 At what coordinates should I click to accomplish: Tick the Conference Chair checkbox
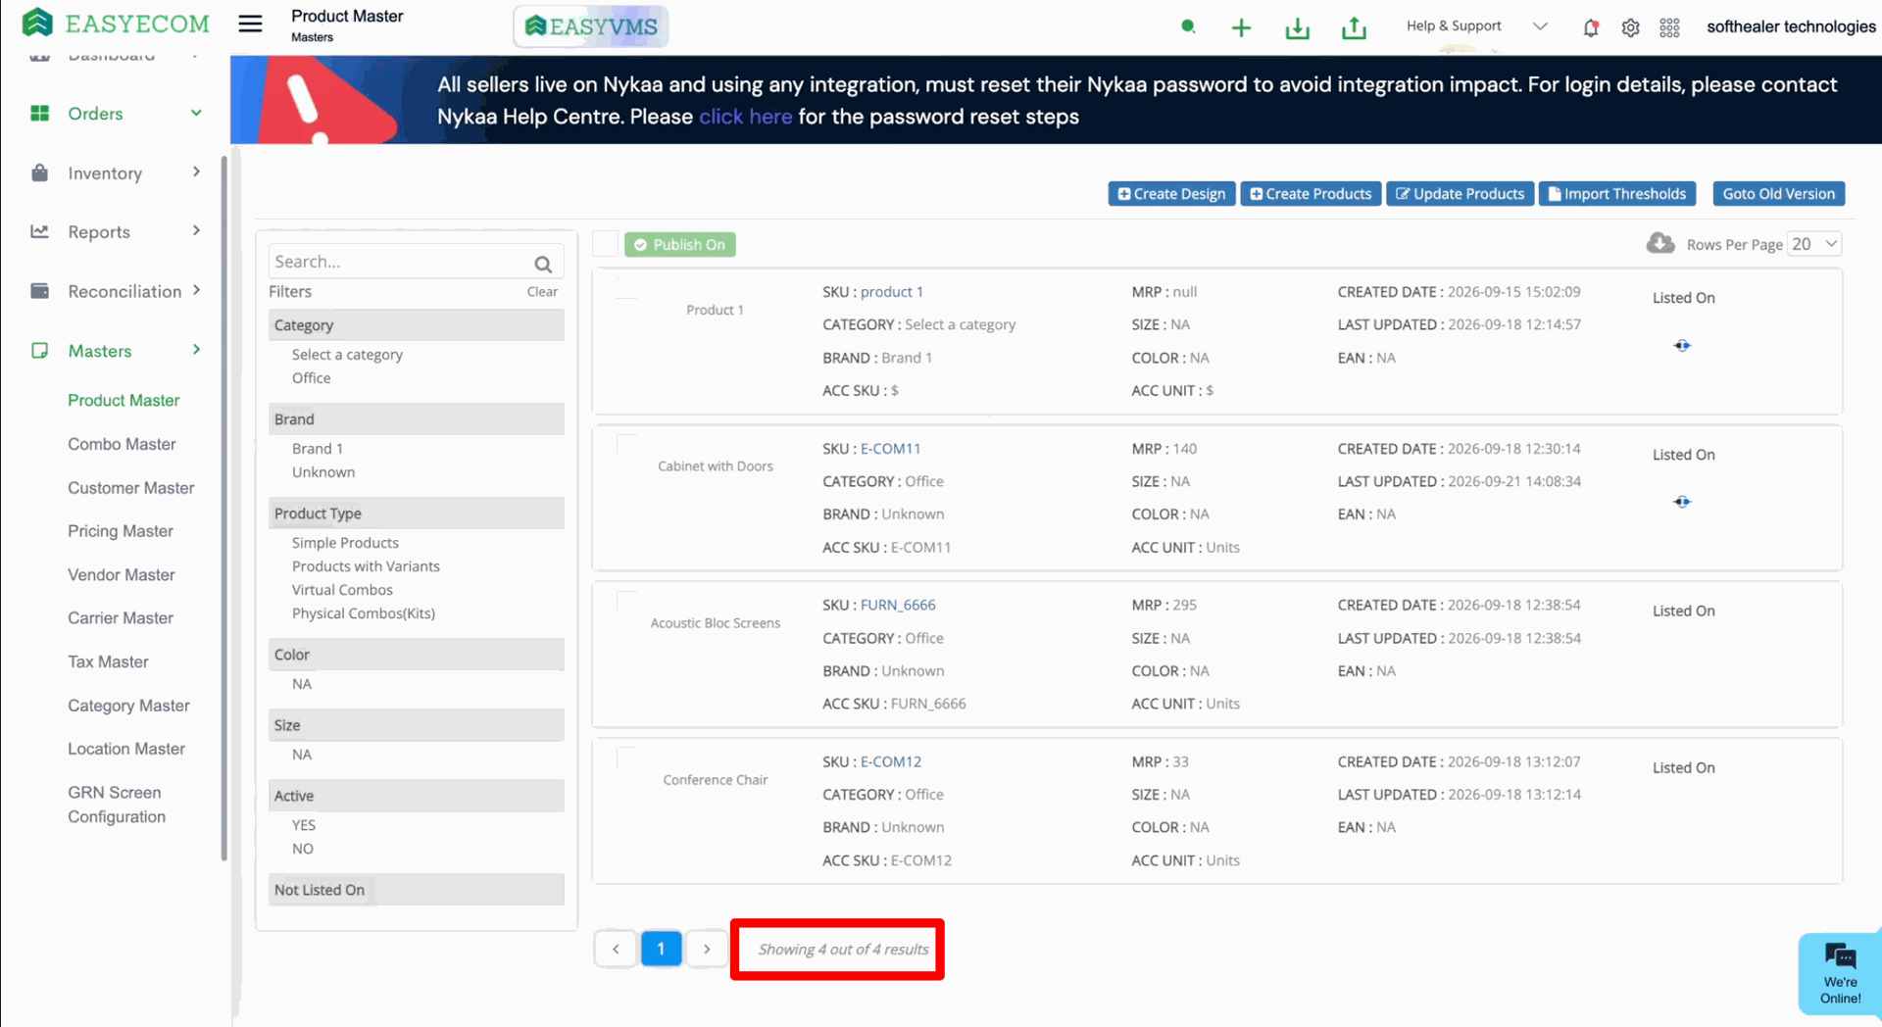point(626,758)
